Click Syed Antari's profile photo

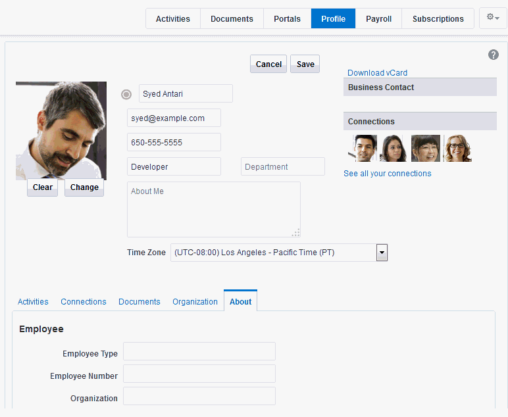coord(61,131)
